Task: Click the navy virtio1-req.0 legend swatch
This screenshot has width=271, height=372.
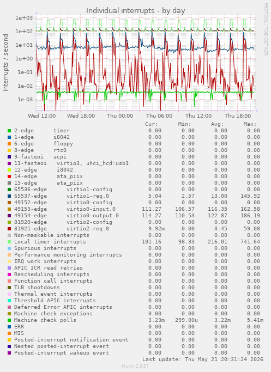Action: pos(9,196)
